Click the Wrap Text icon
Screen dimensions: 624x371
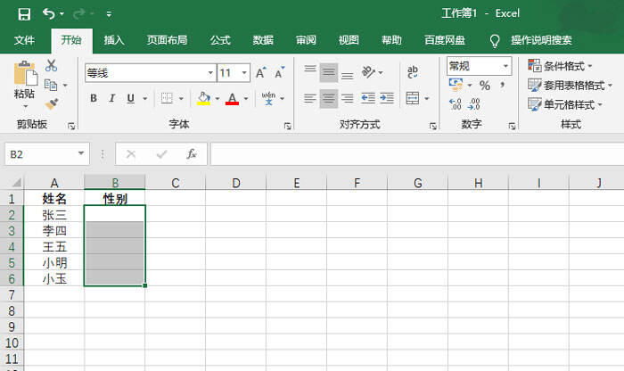[412, 72]
